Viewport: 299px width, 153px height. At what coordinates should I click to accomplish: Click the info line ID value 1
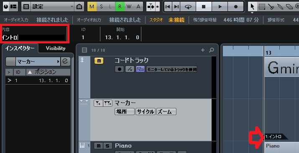(x=83, y=38)
